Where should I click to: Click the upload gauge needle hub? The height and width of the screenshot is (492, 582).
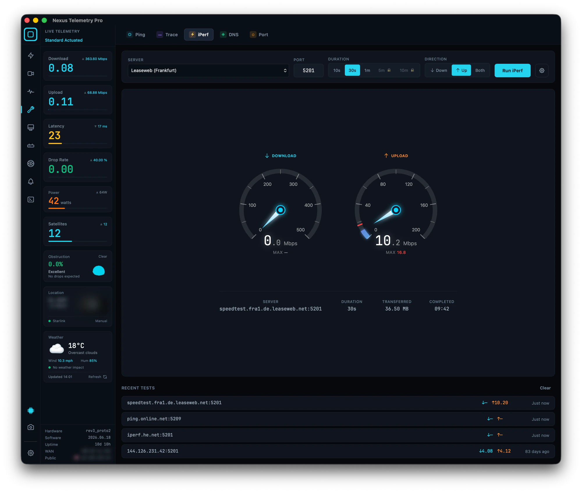tap(396, 210)
